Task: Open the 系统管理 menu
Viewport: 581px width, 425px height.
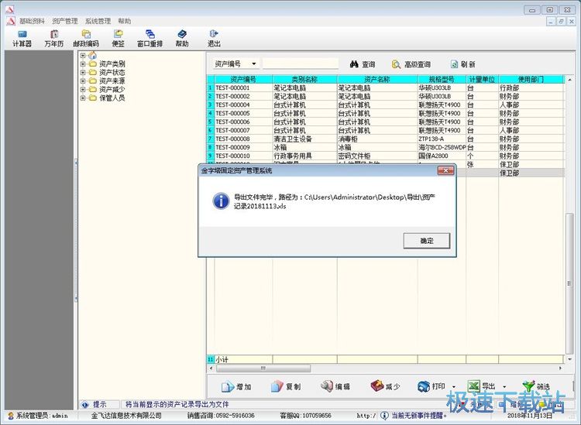Action: click(98, 21)
